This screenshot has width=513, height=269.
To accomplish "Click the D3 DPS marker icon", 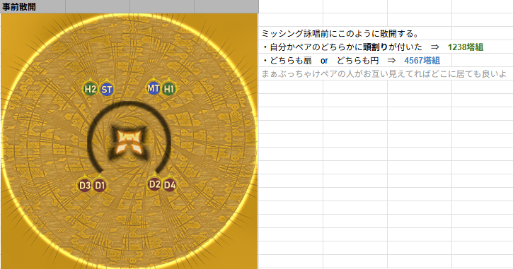I will [84, 185].
